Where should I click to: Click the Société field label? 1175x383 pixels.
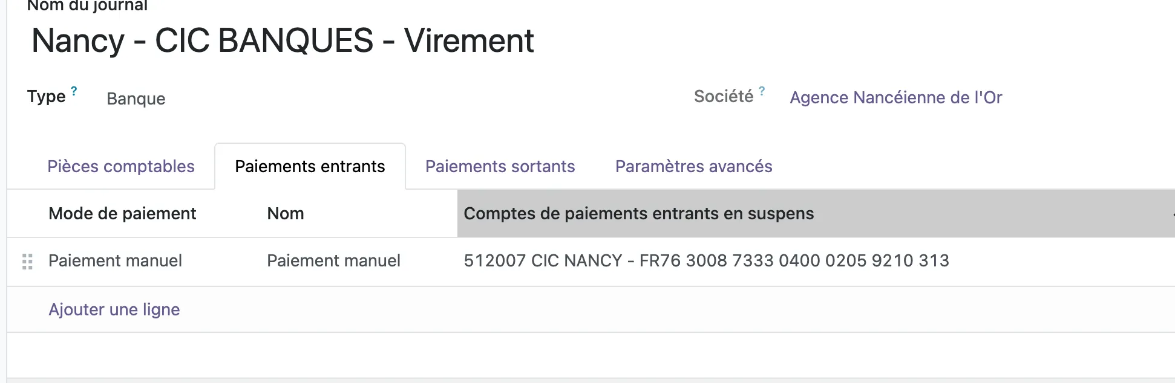click(x=724, y=97)
